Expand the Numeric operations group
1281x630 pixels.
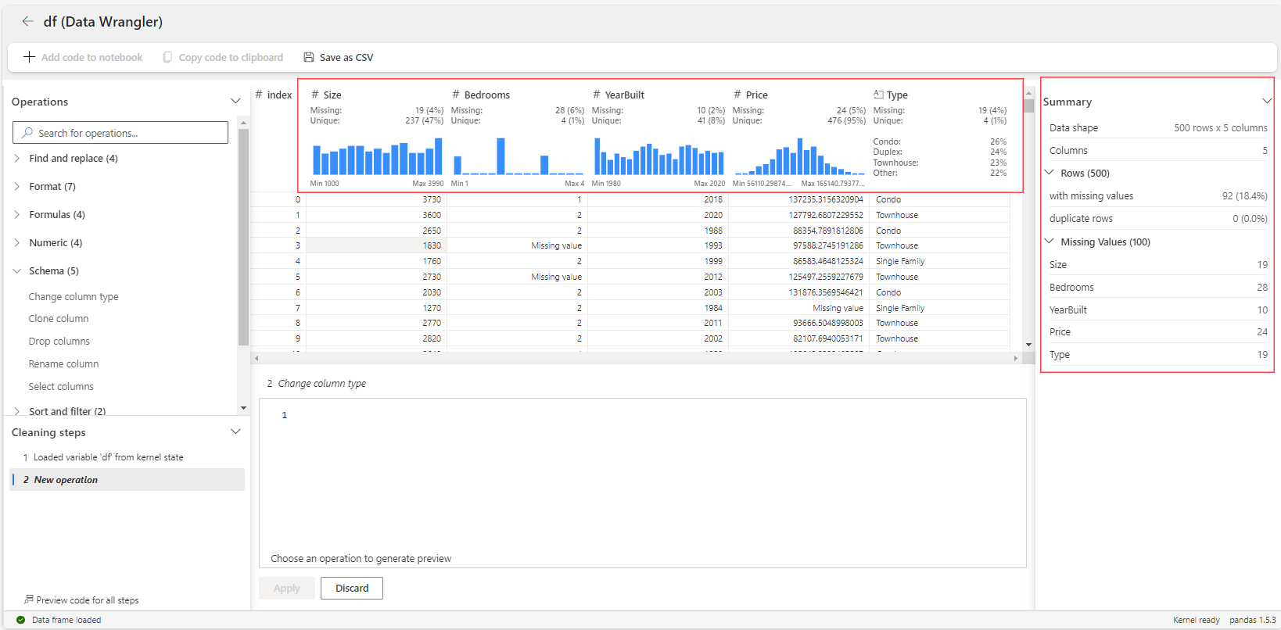click(17, 243)
